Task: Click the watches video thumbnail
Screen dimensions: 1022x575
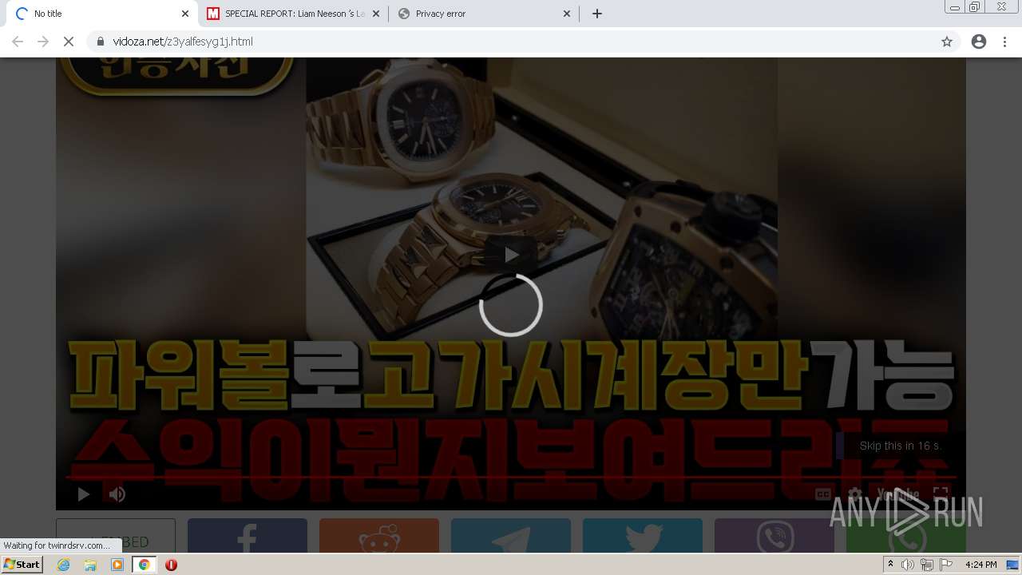Action: pyautogui.click(x=511, y=284)
